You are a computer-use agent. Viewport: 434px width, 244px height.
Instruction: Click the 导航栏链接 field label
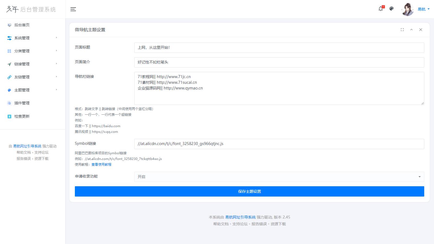(84, 76)
